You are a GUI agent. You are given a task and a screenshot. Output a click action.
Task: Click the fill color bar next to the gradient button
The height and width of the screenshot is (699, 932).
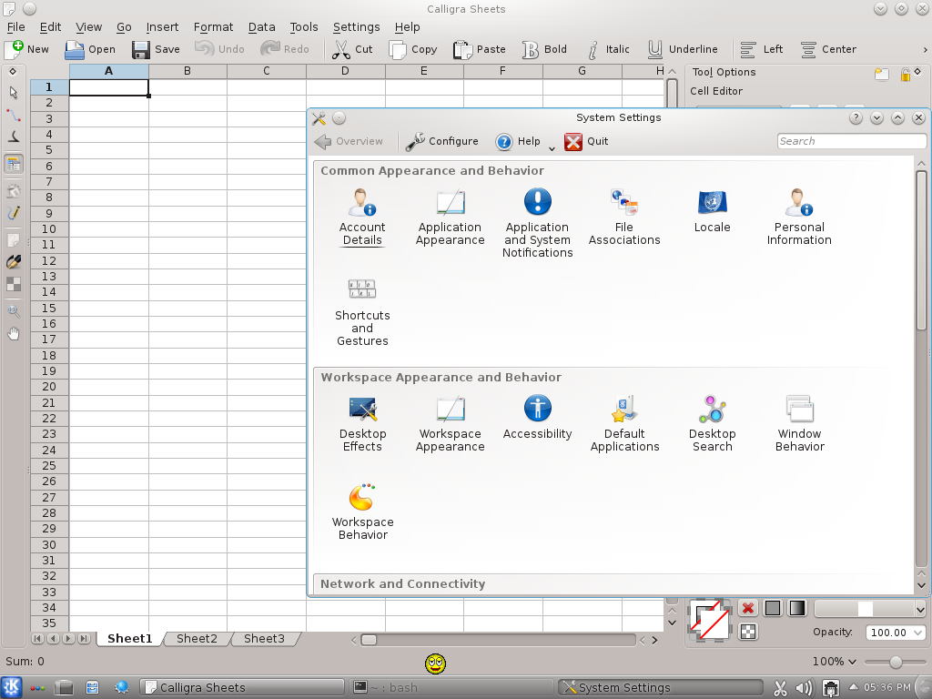(x=864, y=609)
